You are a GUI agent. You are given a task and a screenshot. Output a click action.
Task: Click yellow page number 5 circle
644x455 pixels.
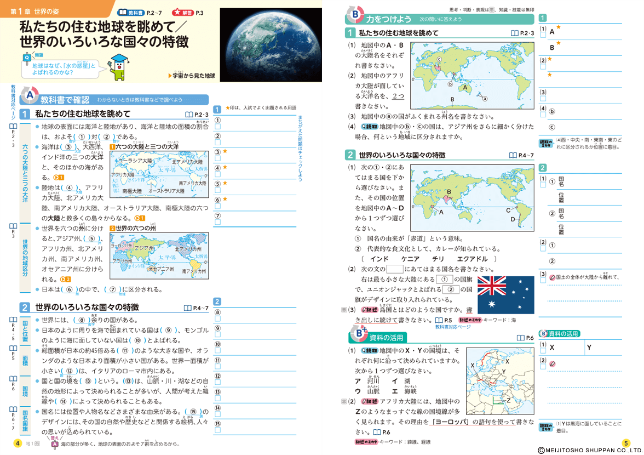coord(625,443)
